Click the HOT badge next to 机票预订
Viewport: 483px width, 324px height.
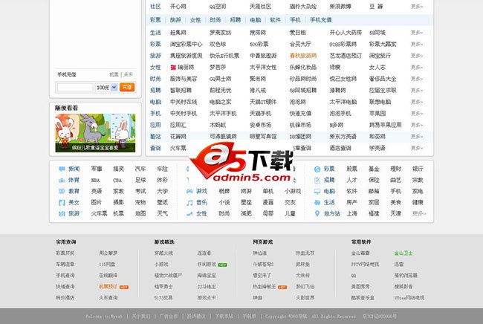tap(124, 287)
